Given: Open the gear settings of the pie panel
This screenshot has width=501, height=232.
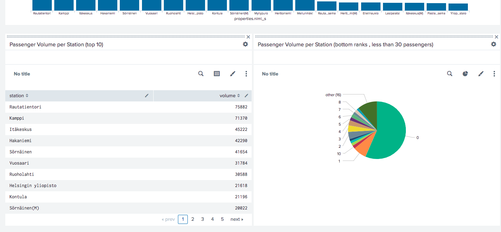Looking at the screenshot, I should (x=494, y=44).
